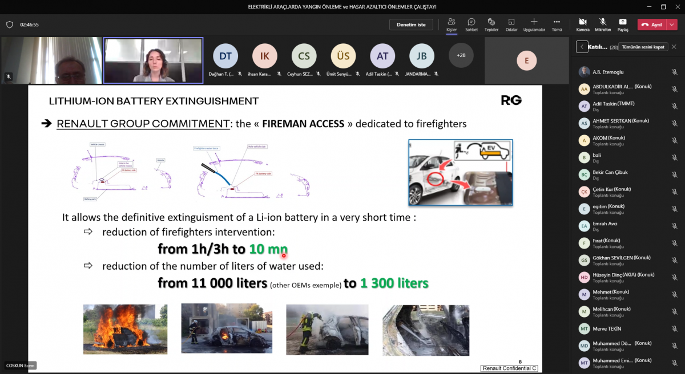Open the Kişiler participants panel
Viewport: 685px width, 374px height.
click(452, 25)
